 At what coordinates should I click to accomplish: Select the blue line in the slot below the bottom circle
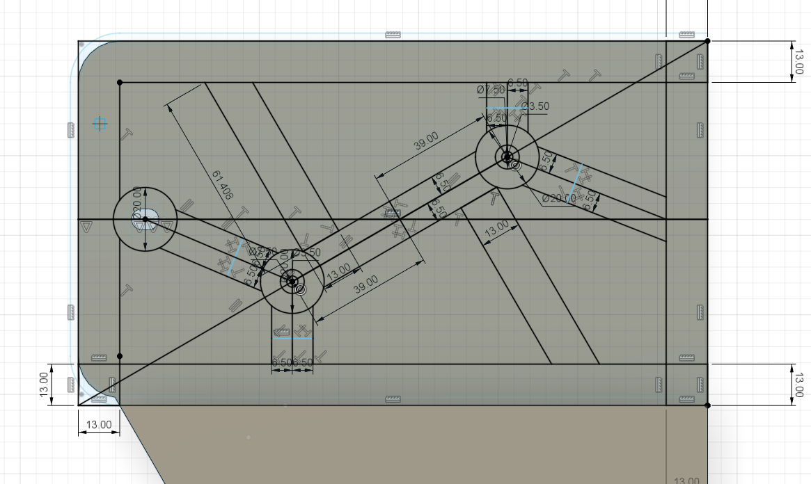(x=292, y=339)
